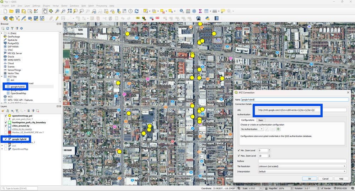
Task: Select the Pan Map hand tool
Action: pos(45,11)
